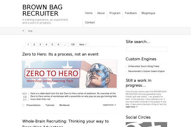Open the Whole-Brain Recruiting post title
Image resolution: width=191 pixels, height=127 pixels.
pos(66,124)
